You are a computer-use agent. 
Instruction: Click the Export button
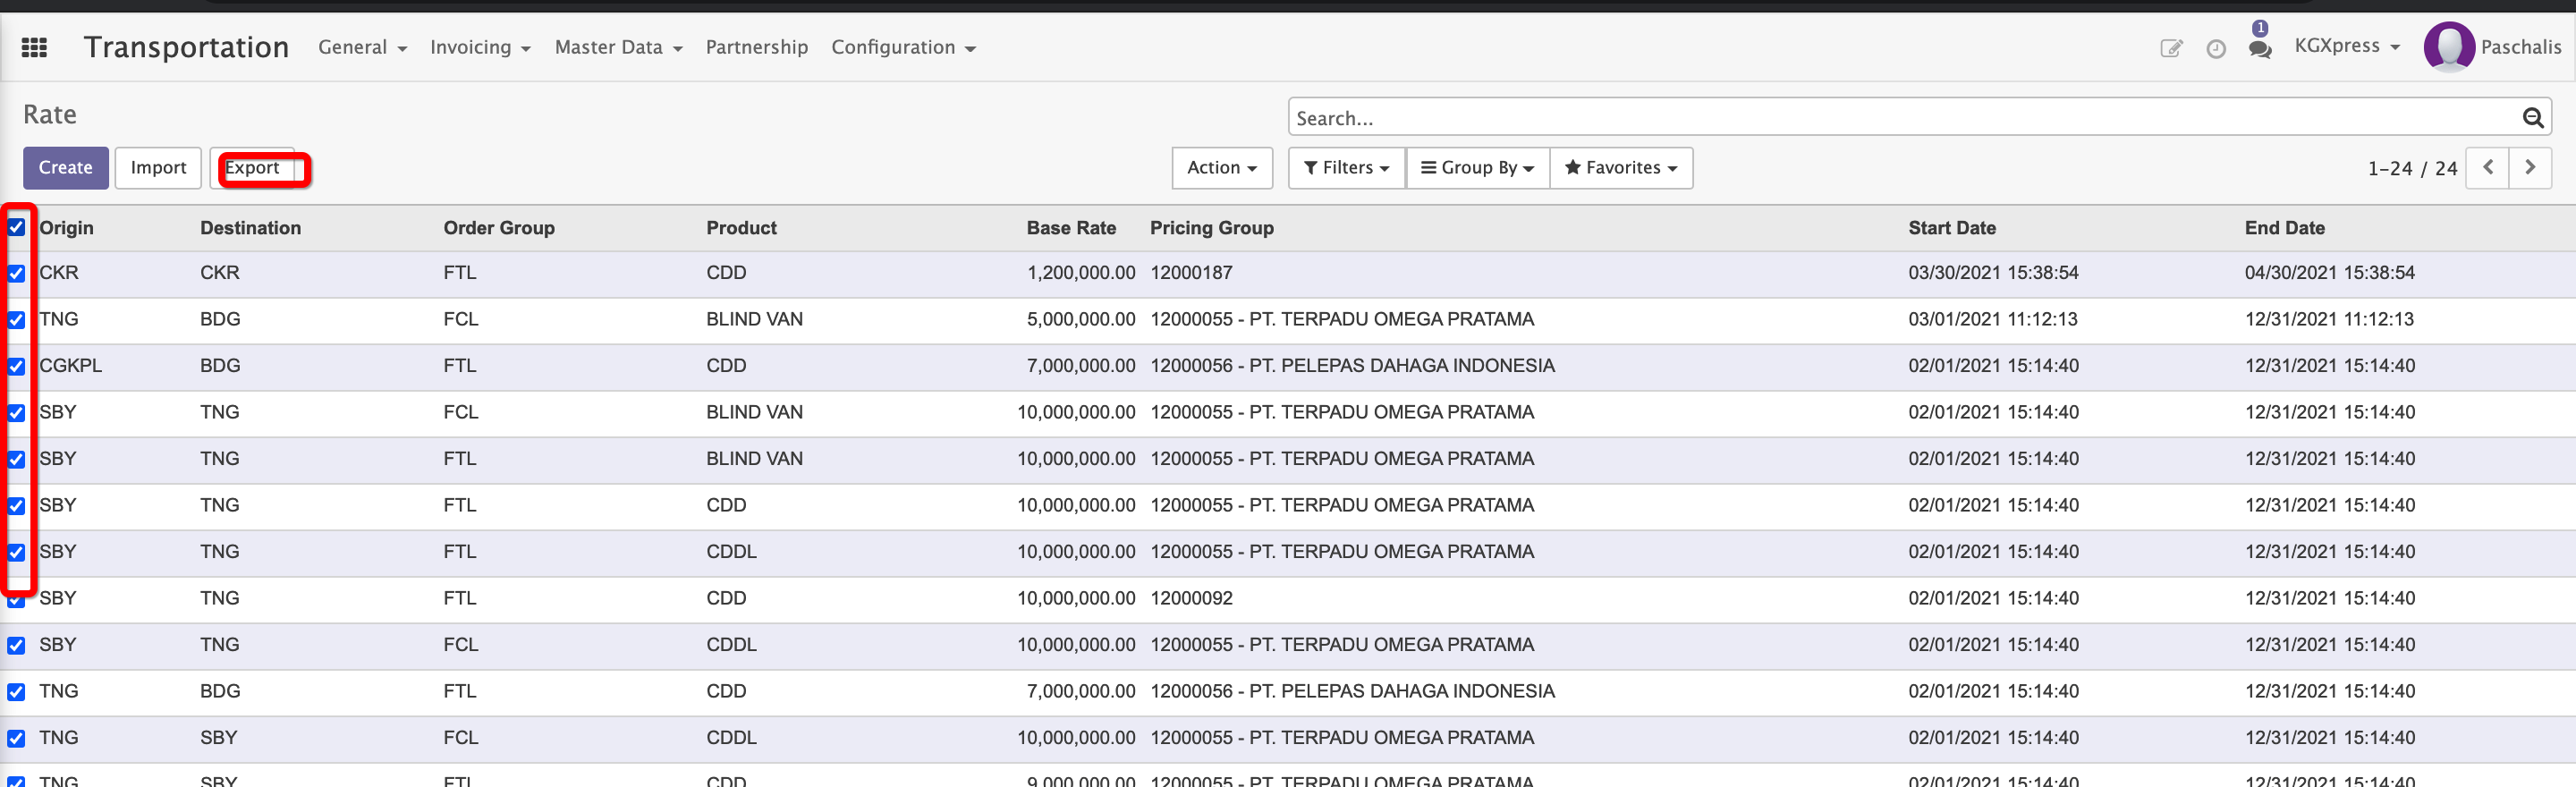click(252, 167)
